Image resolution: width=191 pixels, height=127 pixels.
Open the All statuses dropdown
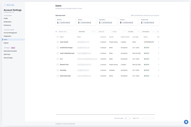coord(149,32)
